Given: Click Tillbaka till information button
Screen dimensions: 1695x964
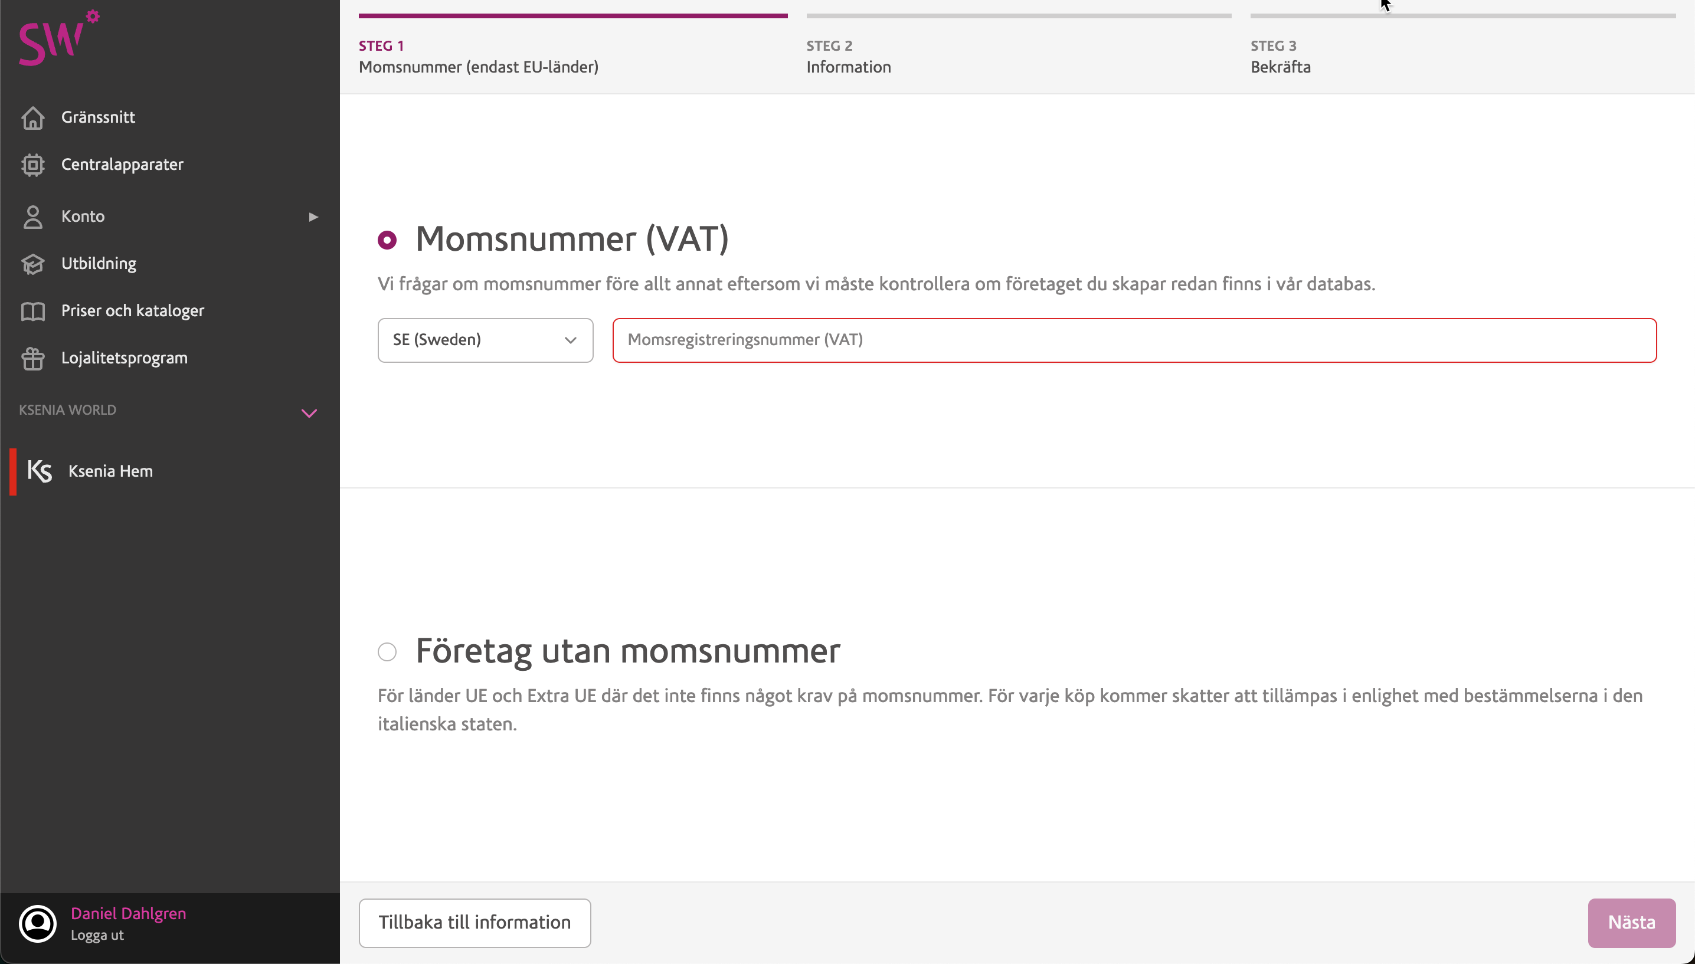Looking at the screenshot, I should (475, 922).
